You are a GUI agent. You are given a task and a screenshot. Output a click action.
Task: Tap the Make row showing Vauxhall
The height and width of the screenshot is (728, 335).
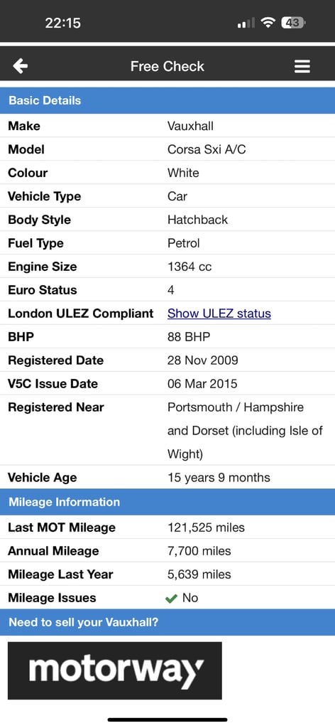(x=167, y=126)
